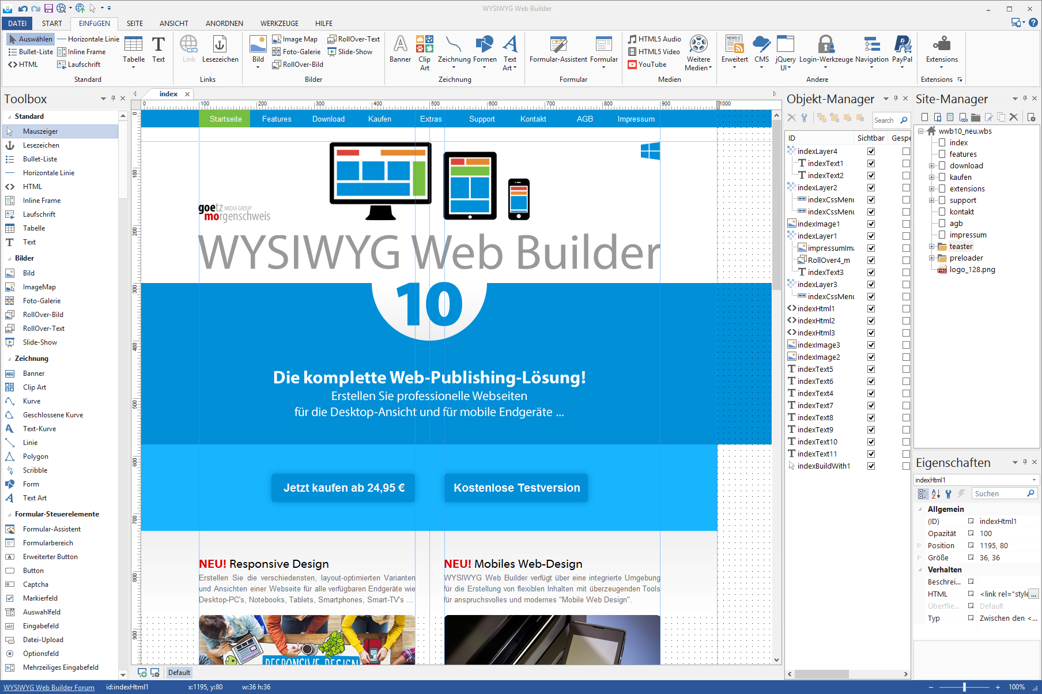Open the WYSIWYG Web Builder Forum link
This screenshot has height=694, width=1042.
click(x=49, y=687)
